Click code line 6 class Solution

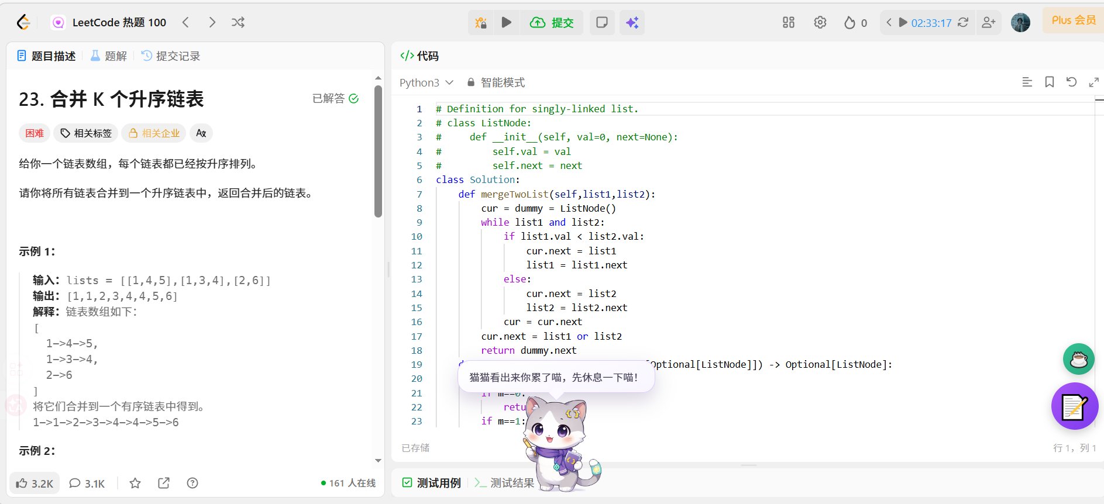(x=477, y=179)
